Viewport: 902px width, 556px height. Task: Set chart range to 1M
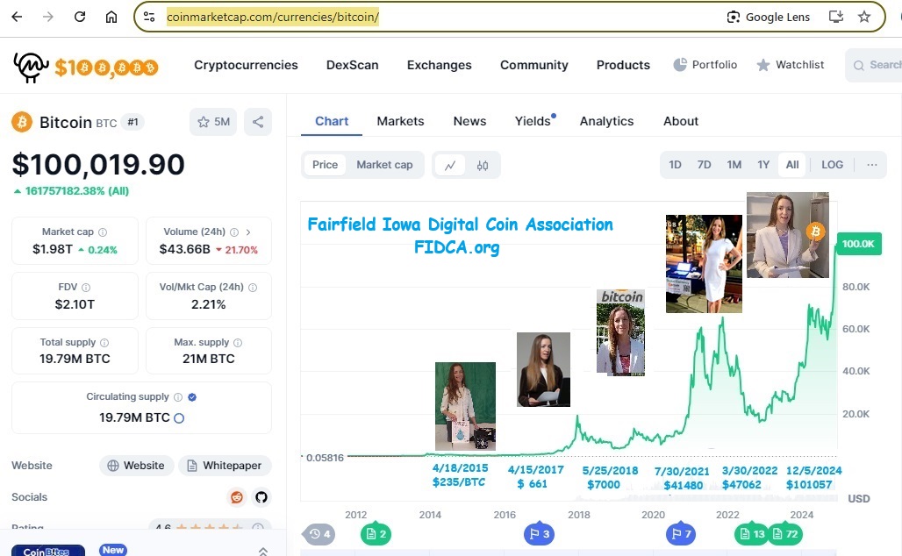(x=734, y=165)
